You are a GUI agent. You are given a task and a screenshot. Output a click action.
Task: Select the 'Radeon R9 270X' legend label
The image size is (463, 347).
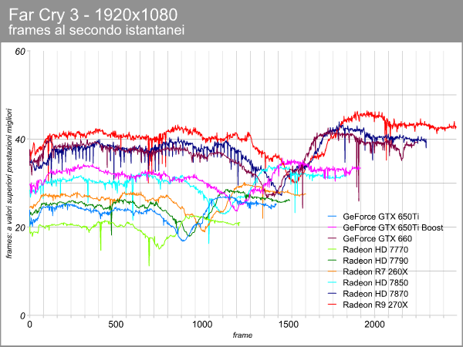click(x=375, y=305)
